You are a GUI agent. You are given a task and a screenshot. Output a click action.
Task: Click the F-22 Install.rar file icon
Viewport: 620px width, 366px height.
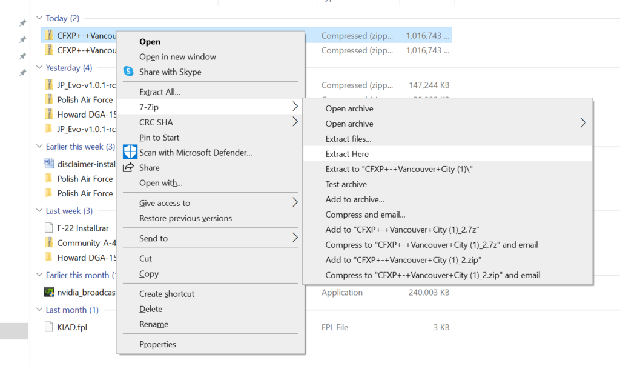49,227
